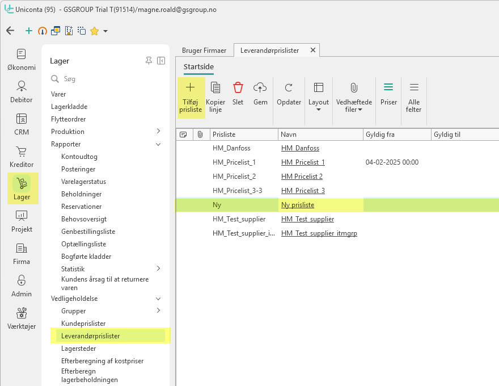Screen dimensions: 499x386
Task: Expand the Grupper submenu
Action: [158, 311]
